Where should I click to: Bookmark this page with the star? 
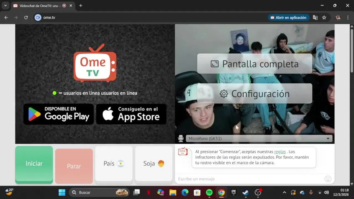point(324,17)
